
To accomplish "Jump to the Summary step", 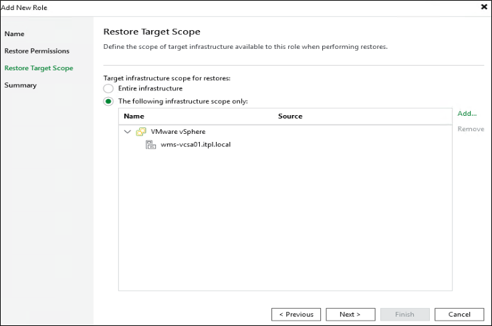I will point(21,85).
